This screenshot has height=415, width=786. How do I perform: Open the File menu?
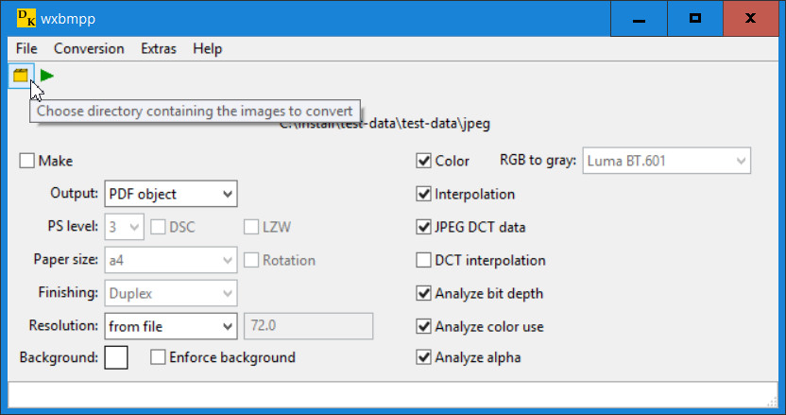[x=26, y=48]
